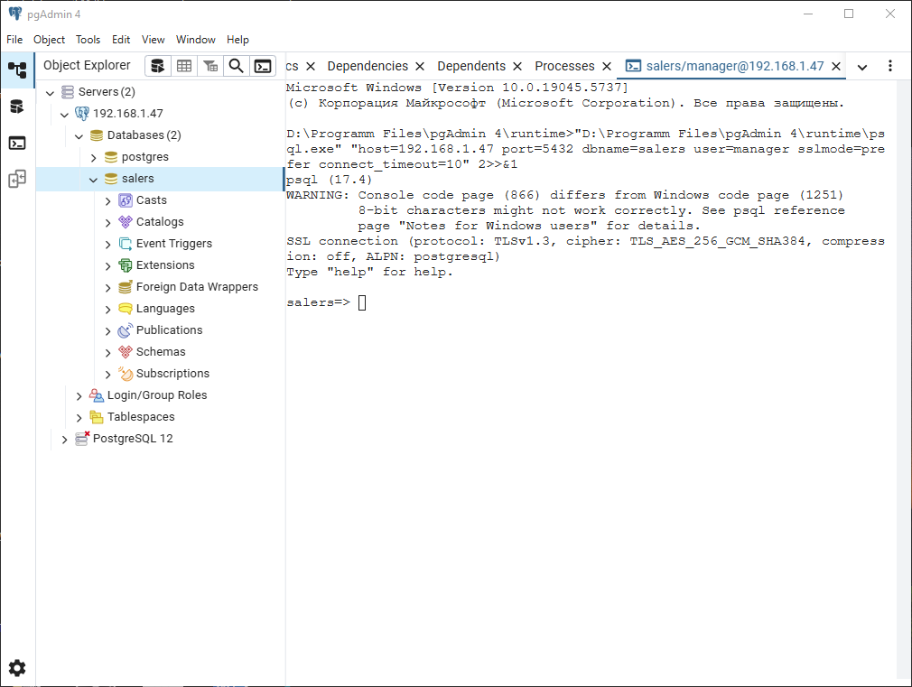
Task: Open the three-dot tab options menu
Action: click(x=890, y=66)
